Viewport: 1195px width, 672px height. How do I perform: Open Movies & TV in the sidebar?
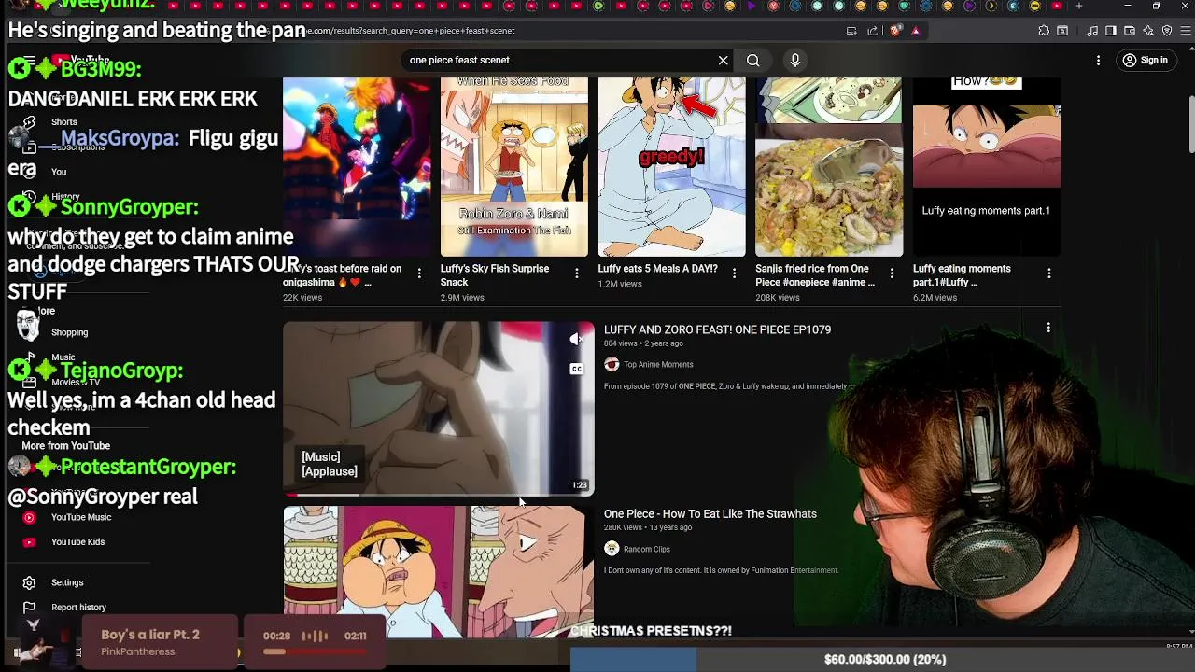point(76,383)
